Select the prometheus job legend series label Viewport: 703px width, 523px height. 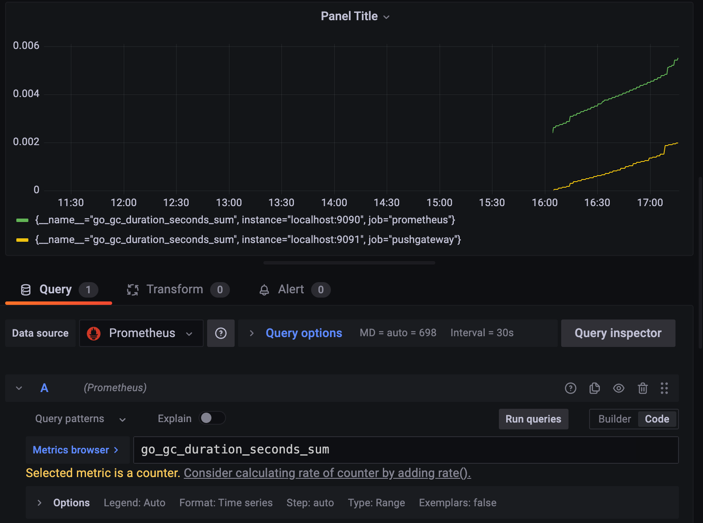point(245,220)
